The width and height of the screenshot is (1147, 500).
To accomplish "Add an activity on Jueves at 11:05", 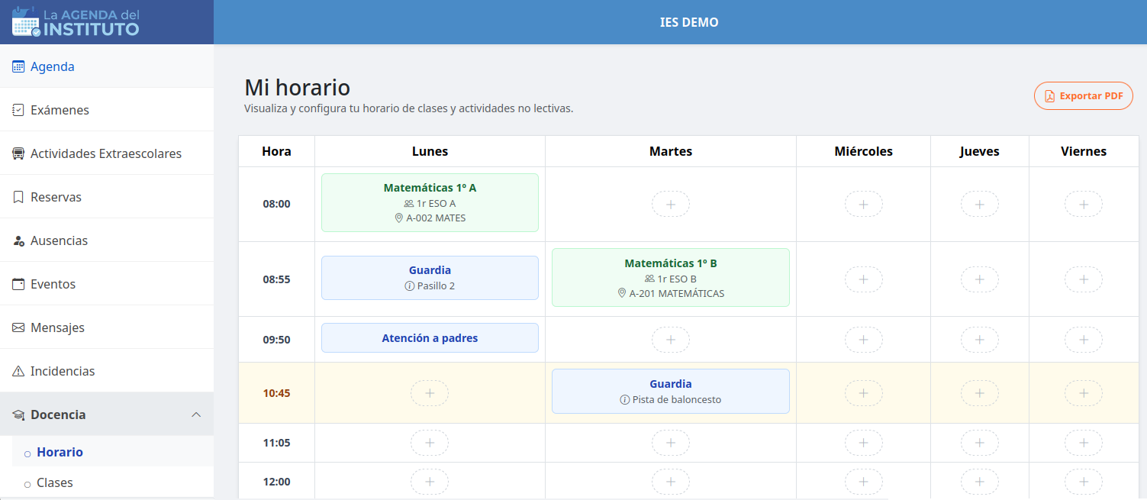I will 980,443.
